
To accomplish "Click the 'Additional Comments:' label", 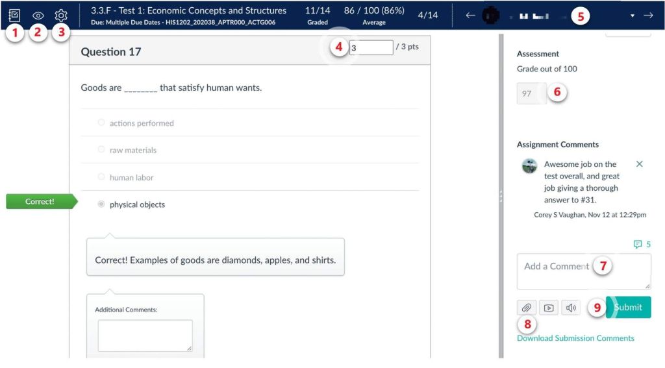I will click(x=126, y=310).
